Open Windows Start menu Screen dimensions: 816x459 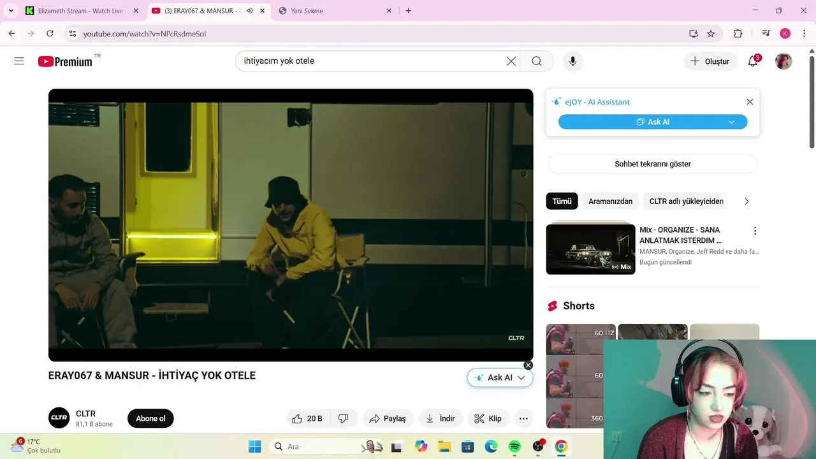(254, 446)
